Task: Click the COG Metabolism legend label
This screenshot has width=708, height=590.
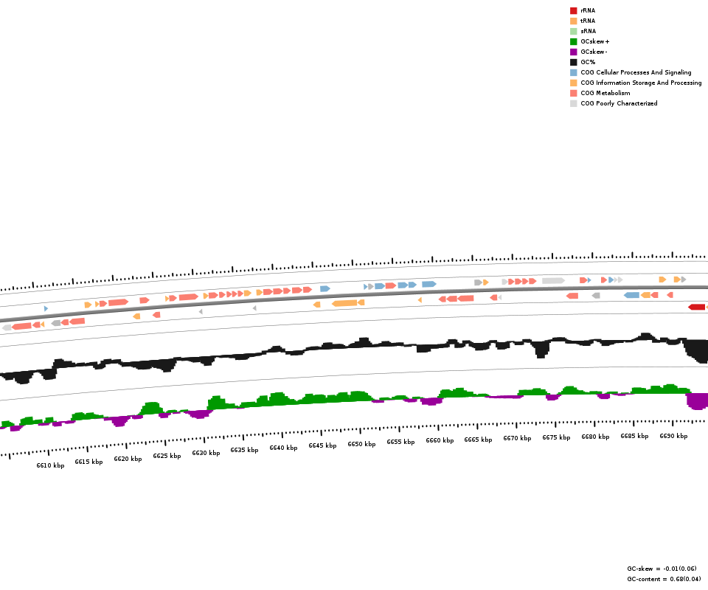Action: pyautogui.click(x=605, y=93)
